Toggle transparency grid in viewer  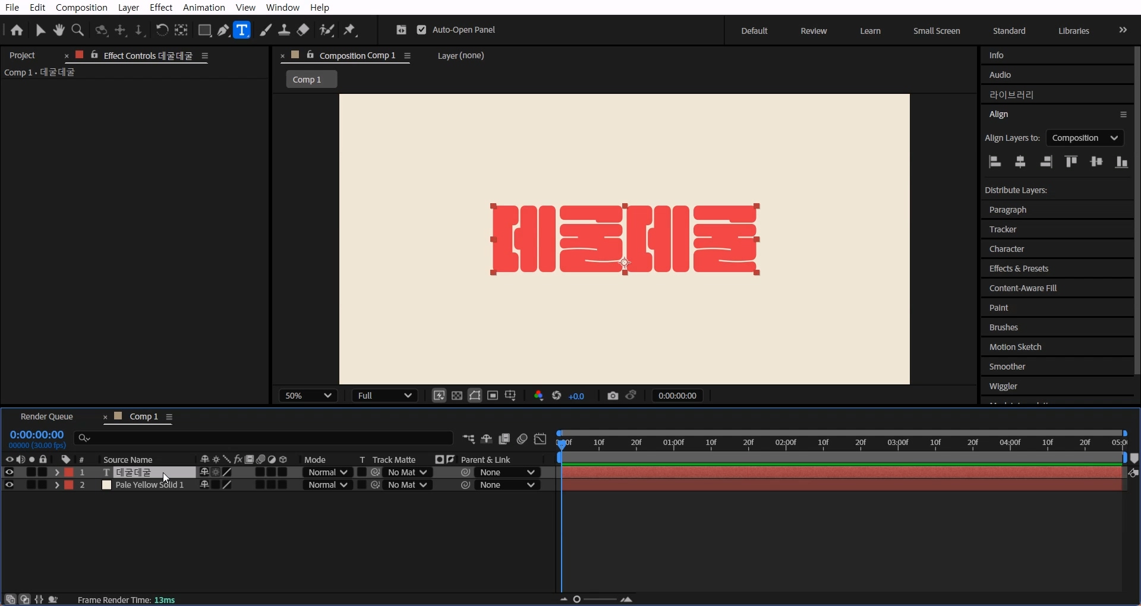[457, 396]
